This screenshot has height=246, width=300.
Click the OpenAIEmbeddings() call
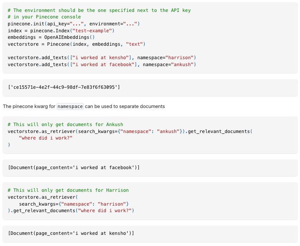[x=69, y=37]
